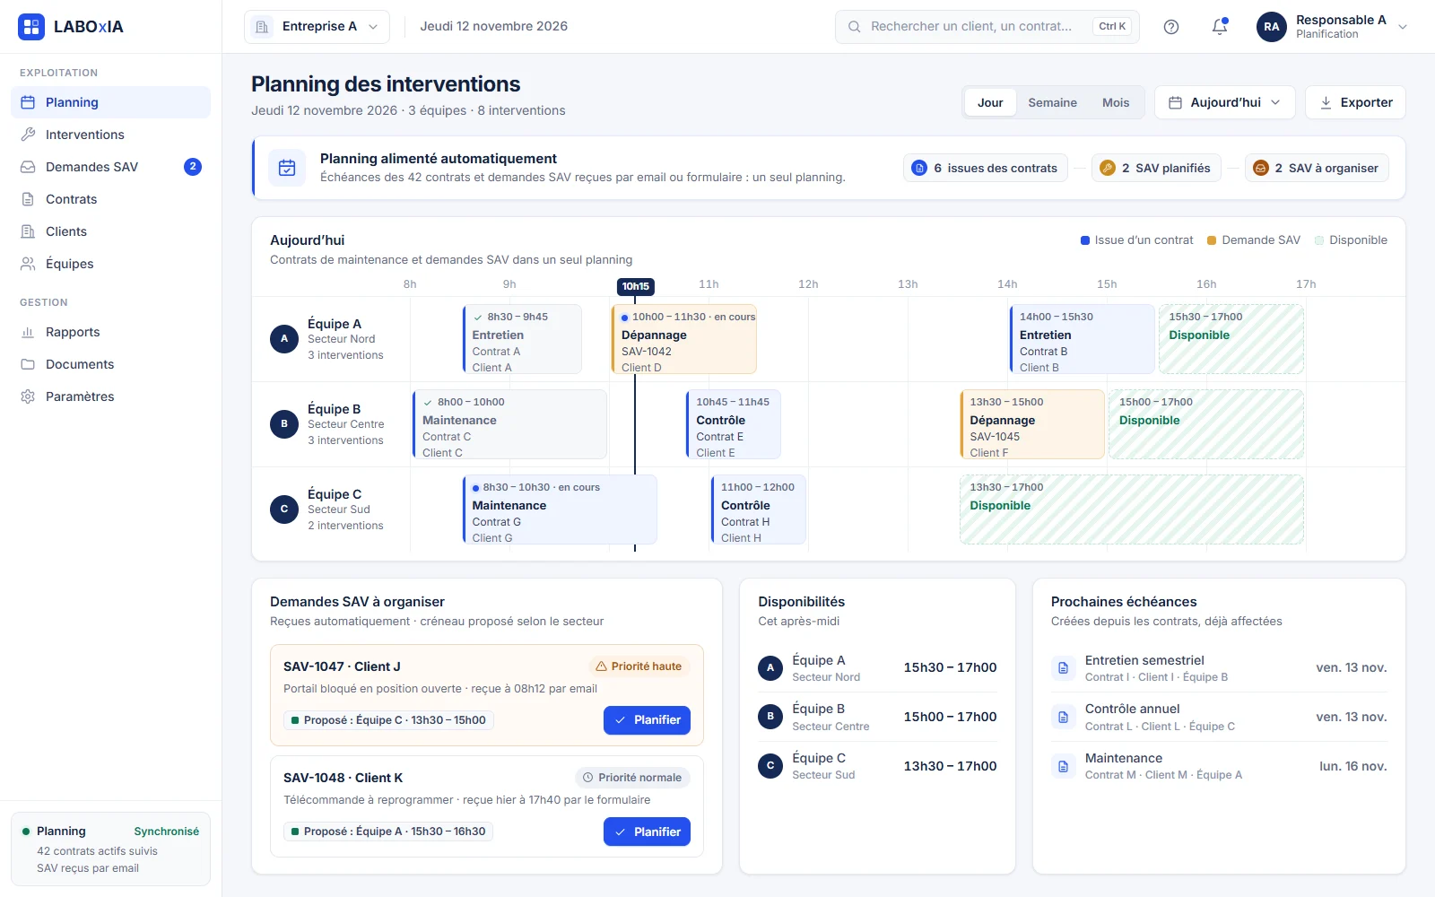Click the Équipe A avatar in the timeline
The width and height of the screenshot is (1435, 897).
(284, 339)
